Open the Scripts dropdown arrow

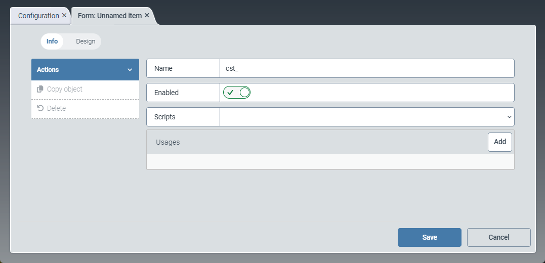point(509,117)
